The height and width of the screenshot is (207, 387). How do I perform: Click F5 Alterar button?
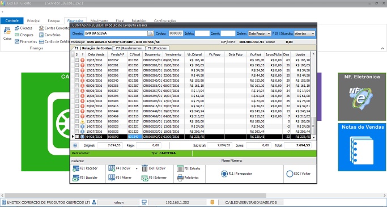pos(120,178)
